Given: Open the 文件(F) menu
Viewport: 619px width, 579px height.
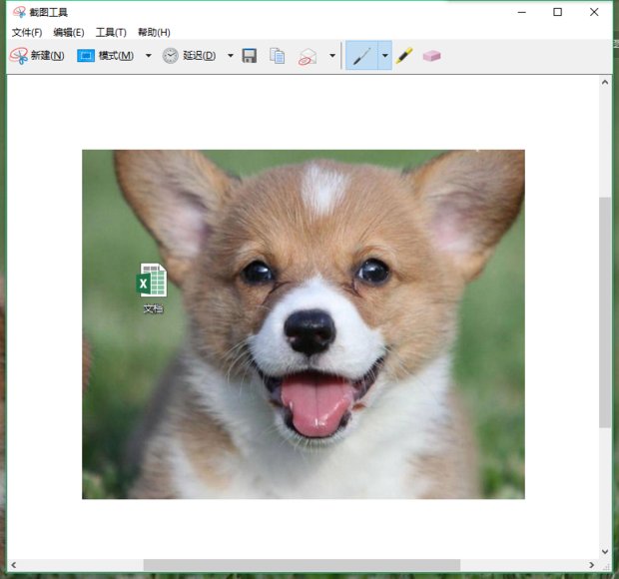Looking at the screenshot, I should (x=27, y=32).
